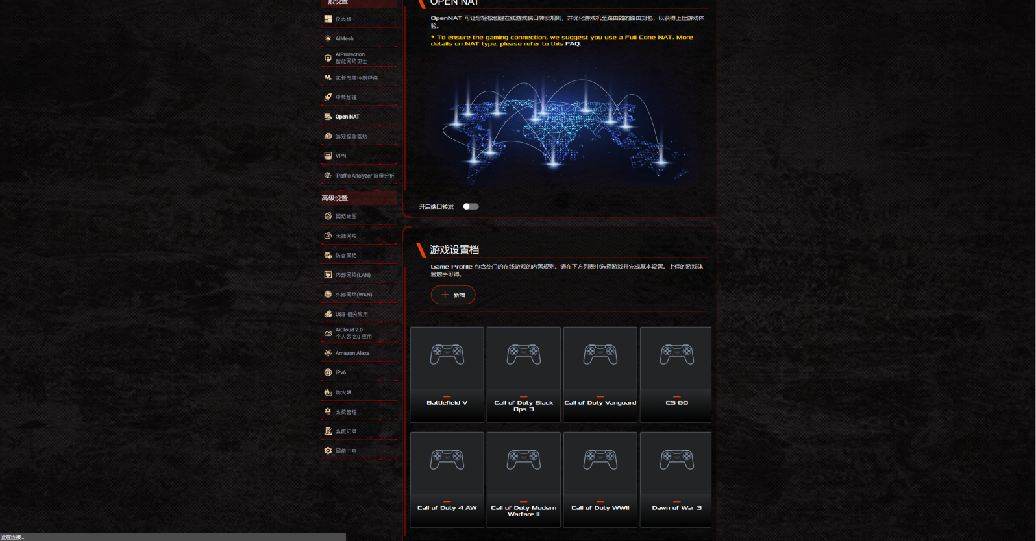
Task: Click the 新增 add profile button
Action: coord(453,295)
